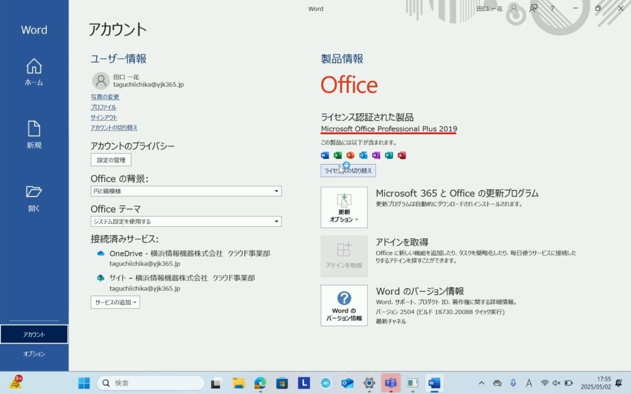Image resolution: width=631 pixels, height=394 pixels.
Task: Open the help question mark icon
Action: [x=552, y=8]
